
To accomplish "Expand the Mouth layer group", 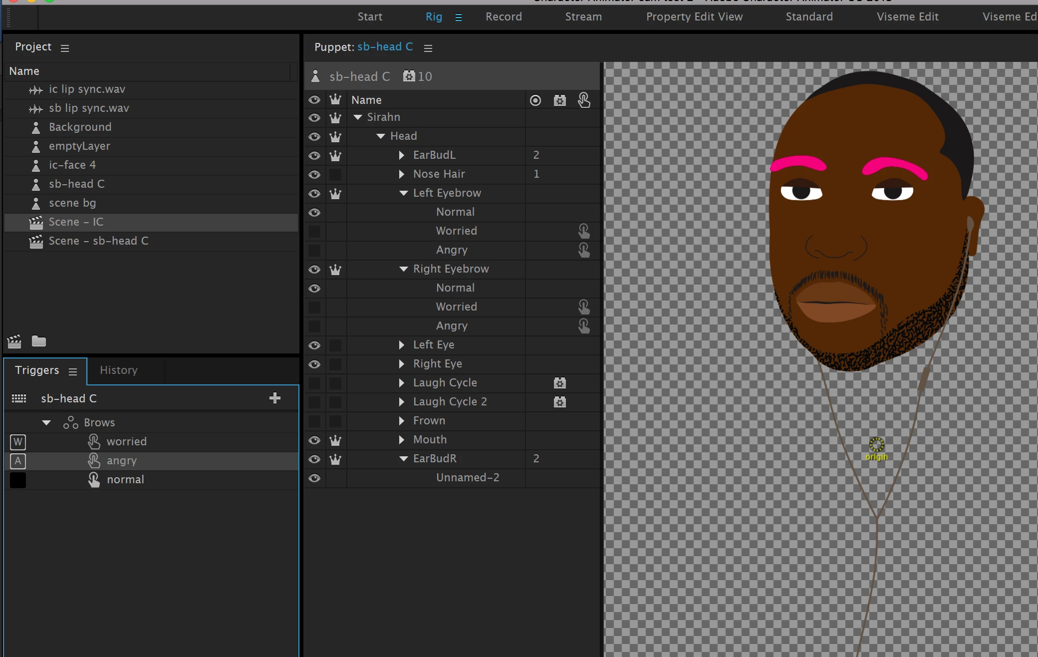I will click(x=402, y=440).
